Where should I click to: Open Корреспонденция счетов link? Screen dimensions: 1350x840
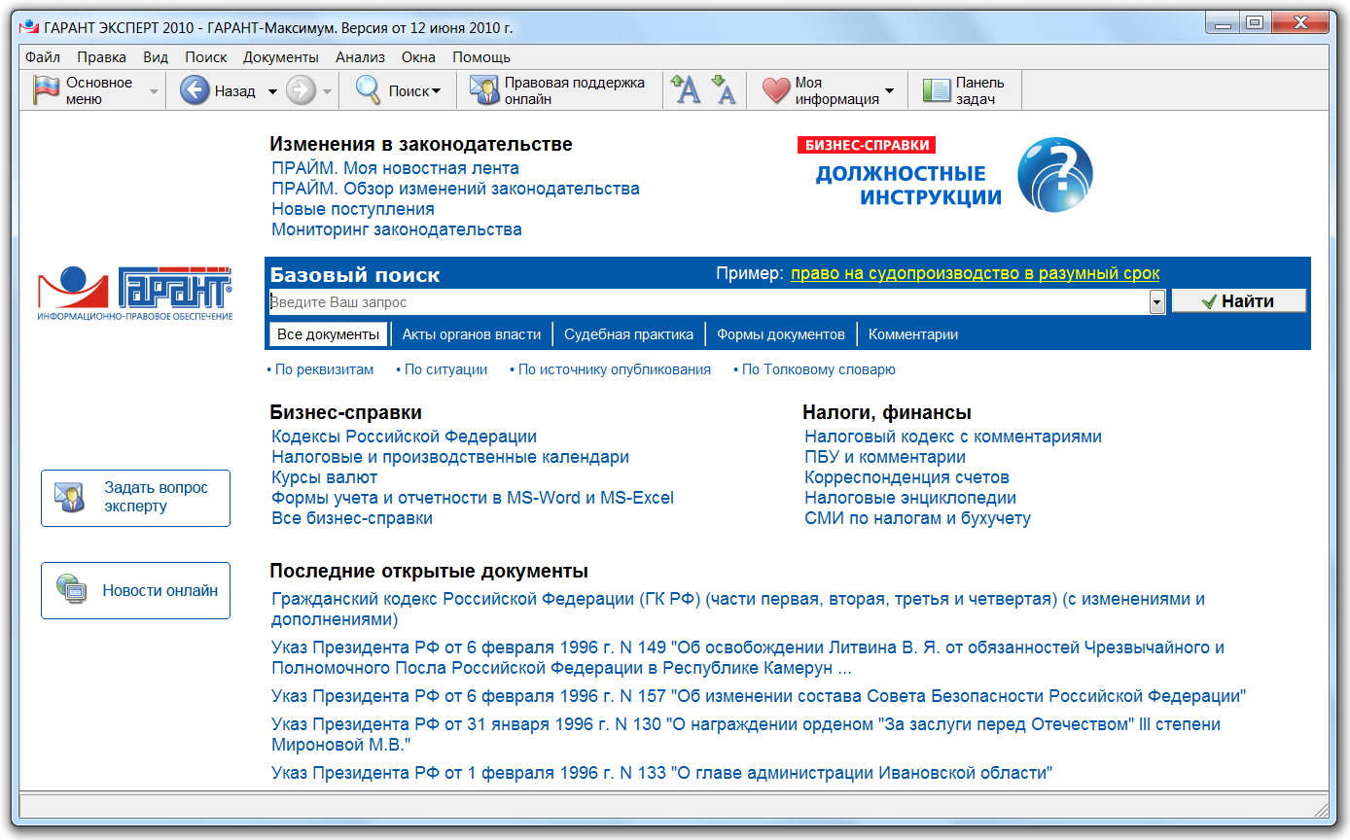906,477
